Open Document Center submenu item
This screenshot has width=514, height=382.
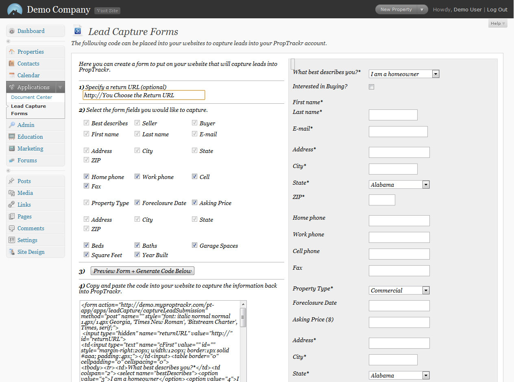click(x=32, y=98)
